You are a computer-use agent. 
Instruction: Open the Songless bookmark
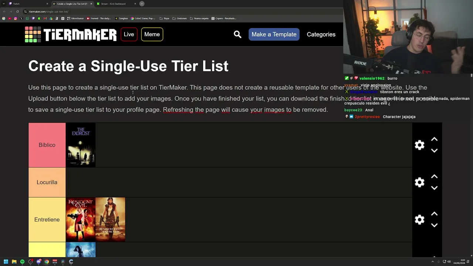[x=121, y=18]
